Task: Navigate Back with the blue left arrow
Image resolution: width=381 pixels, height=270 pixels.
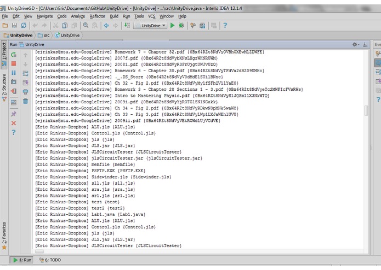Action: tap(106, 26)
